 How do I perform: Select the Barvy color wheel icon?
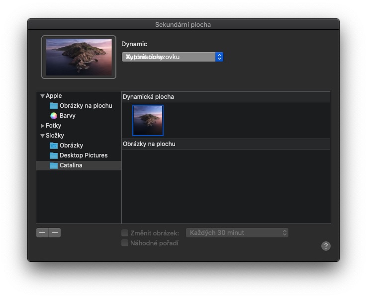tap(54, 116)
